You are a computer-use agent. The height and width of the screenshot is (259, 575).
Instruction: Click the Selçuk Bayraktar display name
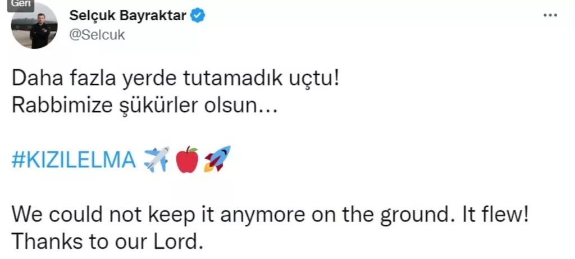point(127,15)
